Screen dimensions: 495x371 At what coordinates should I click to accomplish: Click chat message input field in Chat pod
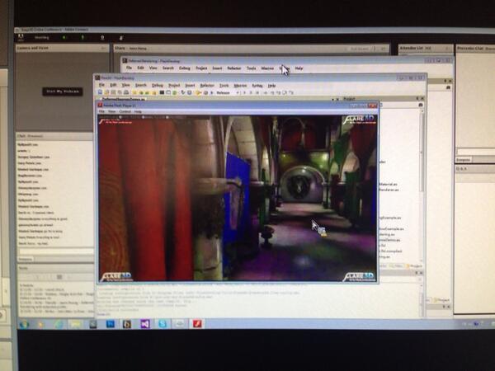click(x=56, y=251)
